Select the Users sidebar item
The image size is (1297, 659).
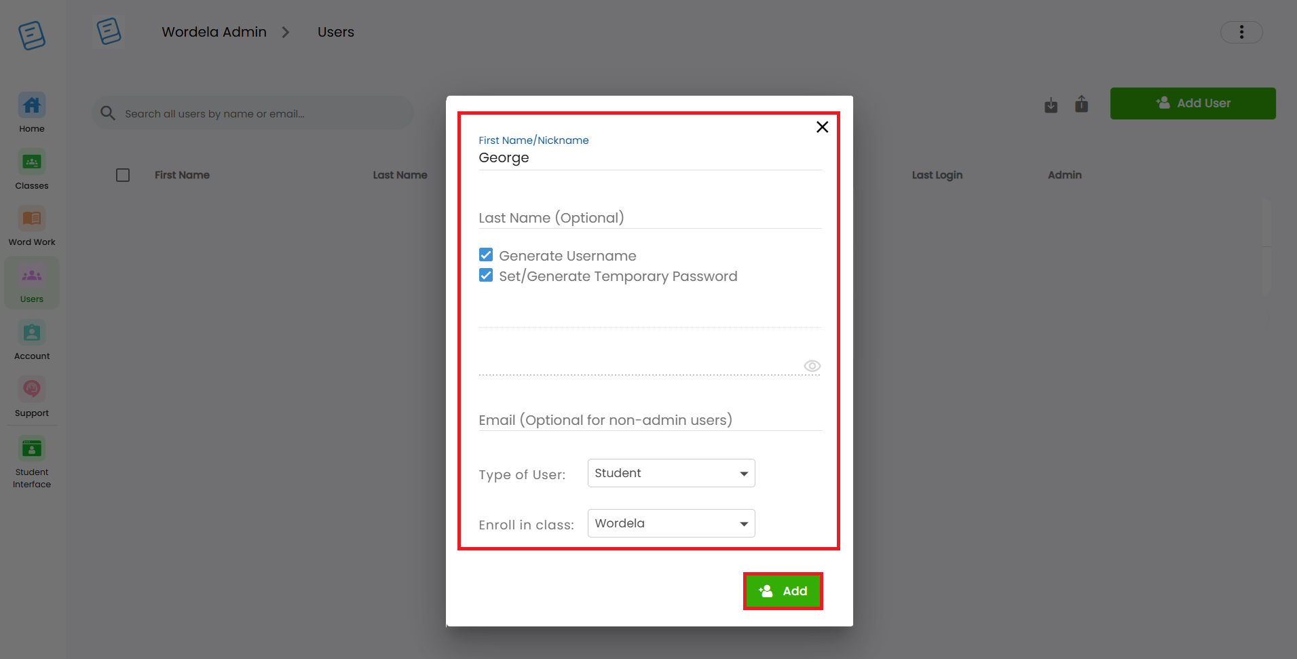32,283
